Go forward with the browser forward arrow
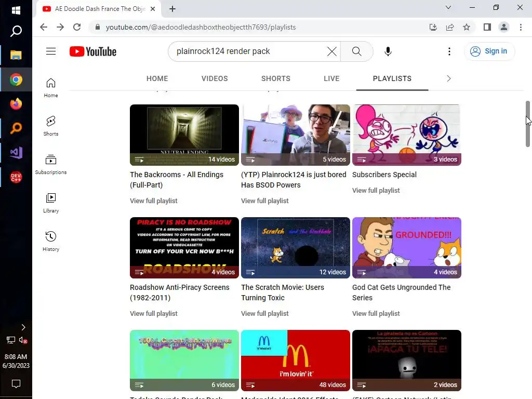 (60, 27)
